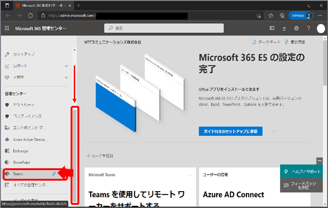The image size is (328, 208).
Task: Open Teams admin center
Action: tap(18, 174)
